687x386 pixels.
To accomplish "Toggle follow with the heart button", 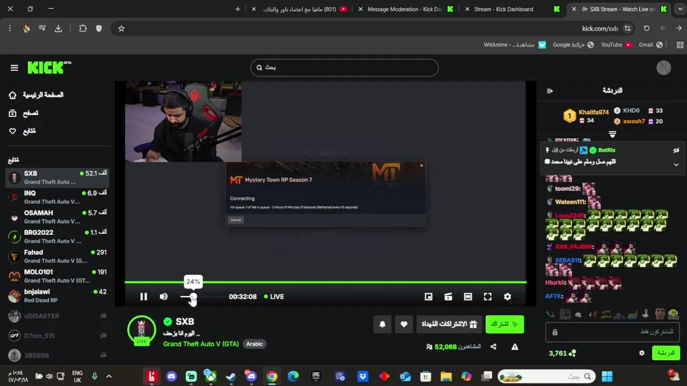I will pyautogui.click(x=404, y=324).
